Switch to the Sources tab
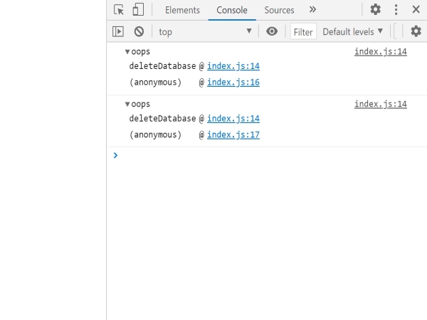The width and height of the screenshot is (427, 320). tap(279, 10)
